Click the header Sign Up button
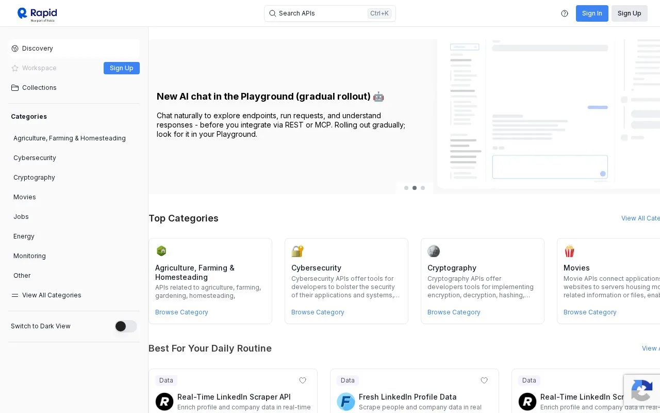Screen dimensions: 660x413 [x=630, y=13]
